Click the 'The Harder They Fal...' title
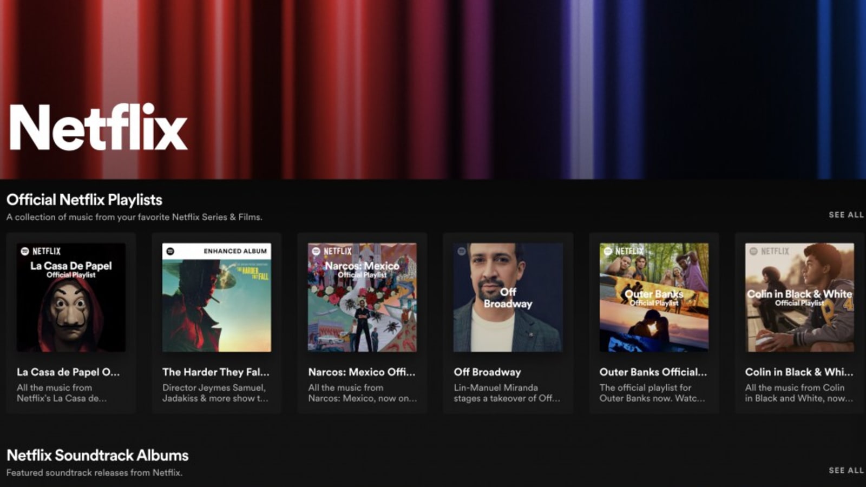The height and width of the screenshot is (487, 866). pyautogui.click(x=215, y=372)
